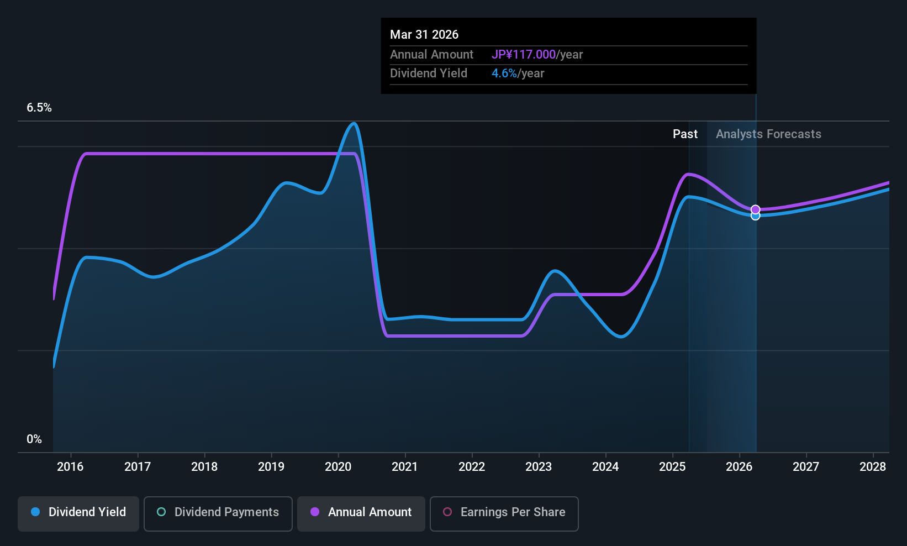Click the purple Annual Amount legend dot
Screen dimensions: 907x546
[315, 512]
